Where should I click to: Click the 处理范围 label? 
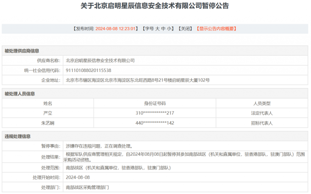point(51,168)
